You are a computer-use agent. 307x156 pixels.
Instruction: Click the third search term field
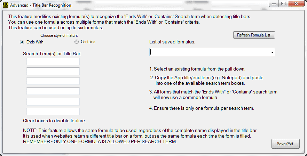pos(53,81)
